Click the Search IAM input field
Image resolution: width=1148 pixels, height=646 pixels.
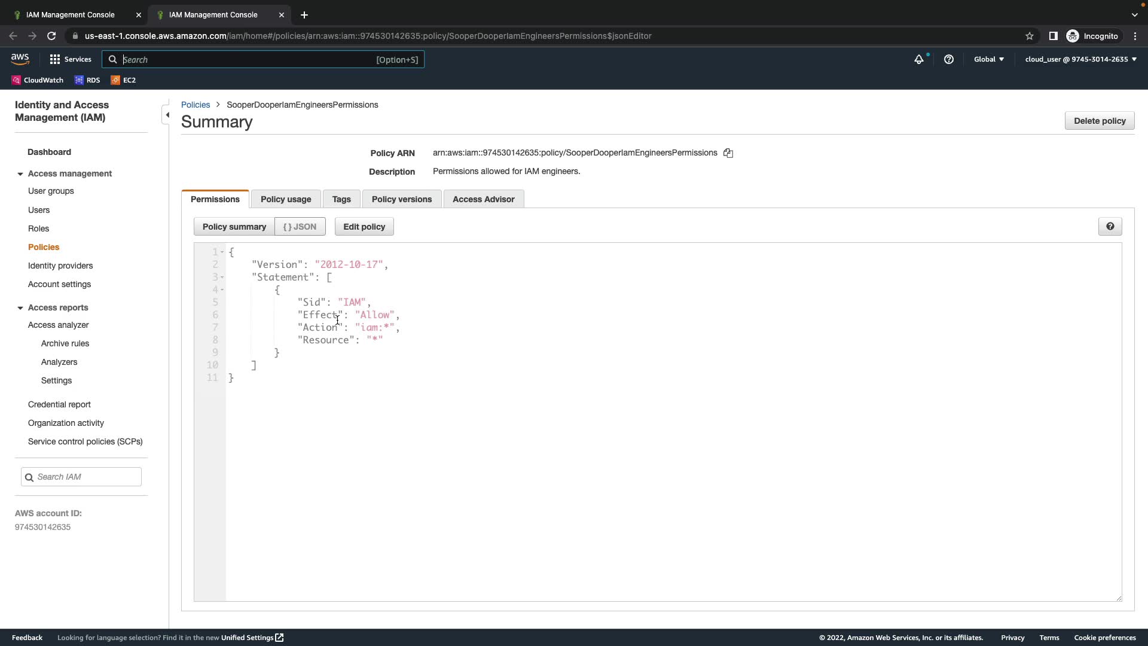(87, 477)
